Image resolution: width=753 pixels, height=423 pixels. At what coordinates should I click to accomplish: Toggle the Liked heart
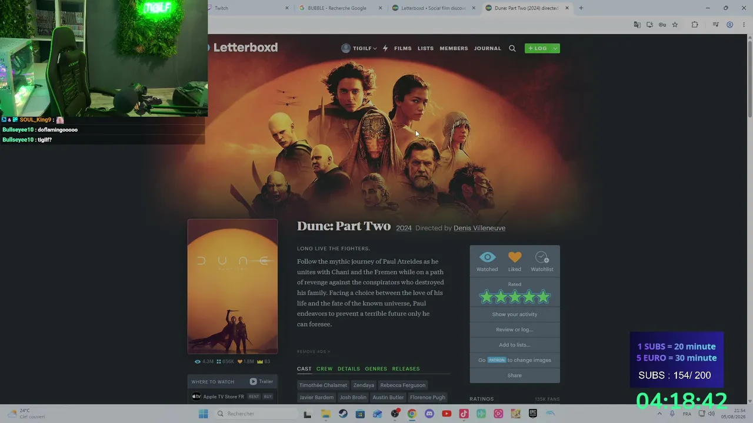click(x=515, y=261)
